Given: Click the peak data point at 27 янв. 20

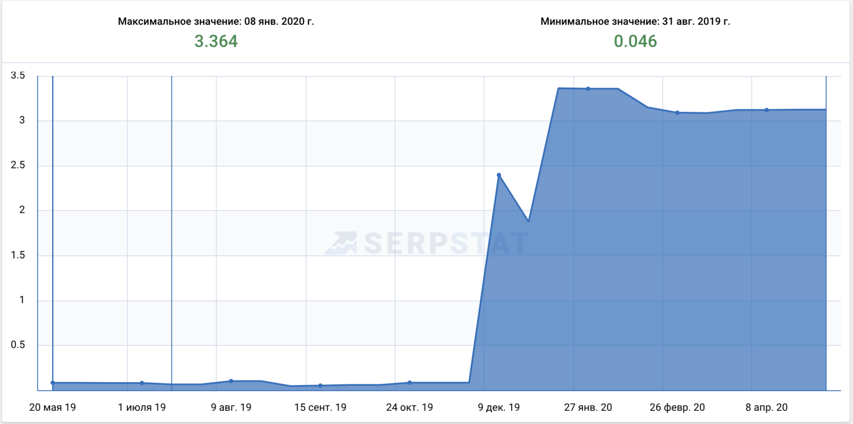Looking at the screenshot, I should point(588,89).
